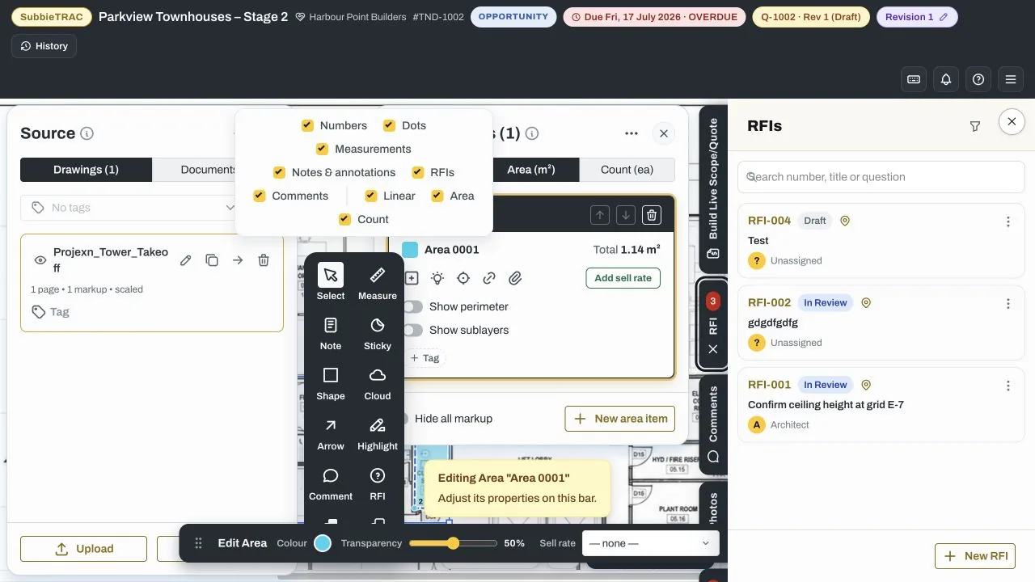Viewport: 1035px width, 582px height.
Task: Click the lightbulb icon under Area 0001
Action: coord(437,278)
